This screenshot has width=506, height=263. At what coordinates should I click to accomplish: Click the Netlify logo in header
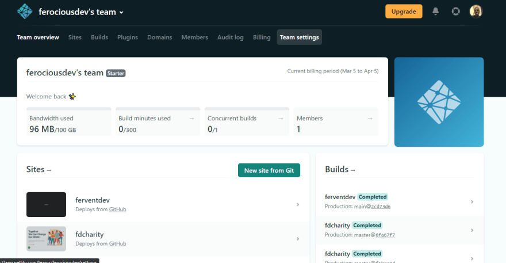(25, 12)
